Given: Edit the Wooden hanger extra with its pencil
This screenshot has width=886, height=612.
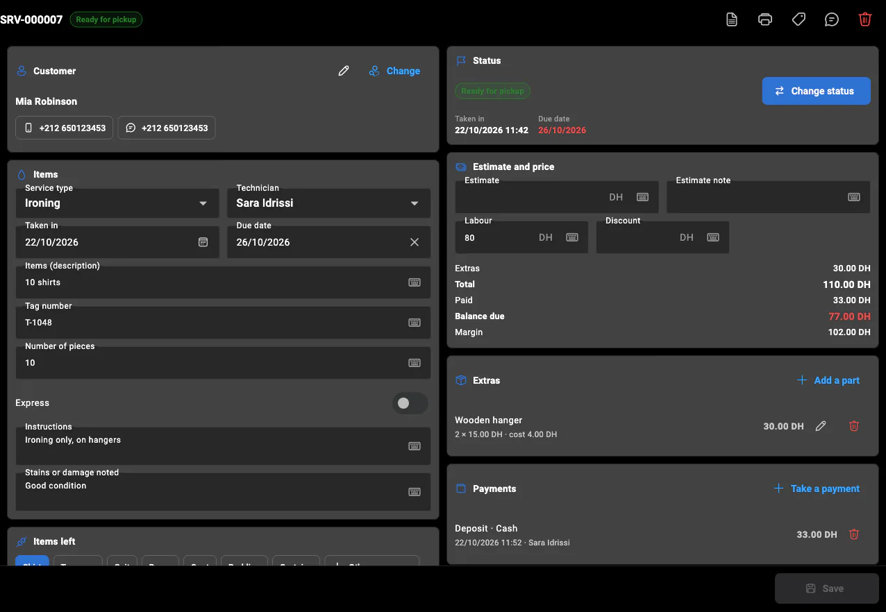Looking at the screenshot, I should pyautogui.click(x=821, y=426).
